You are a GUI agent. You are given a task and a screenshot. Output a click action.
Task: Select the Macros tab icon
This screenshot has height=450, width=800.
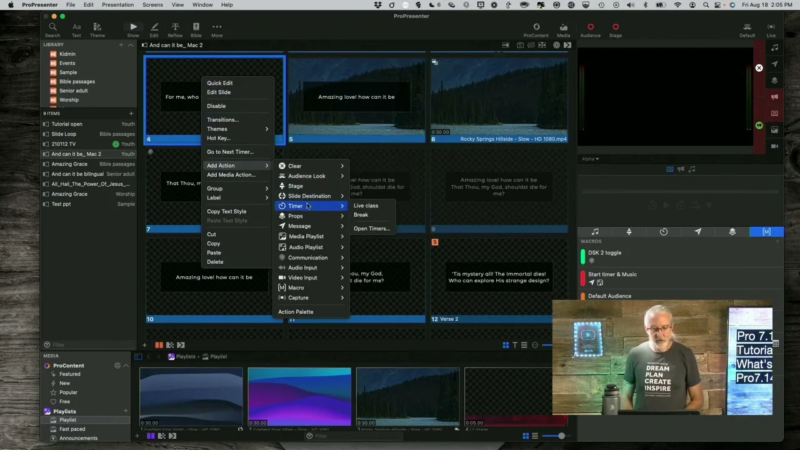pos(766,232)
